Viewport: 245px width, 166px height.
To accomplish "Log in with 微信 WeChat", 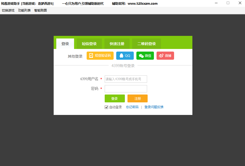I will [145, 56].
